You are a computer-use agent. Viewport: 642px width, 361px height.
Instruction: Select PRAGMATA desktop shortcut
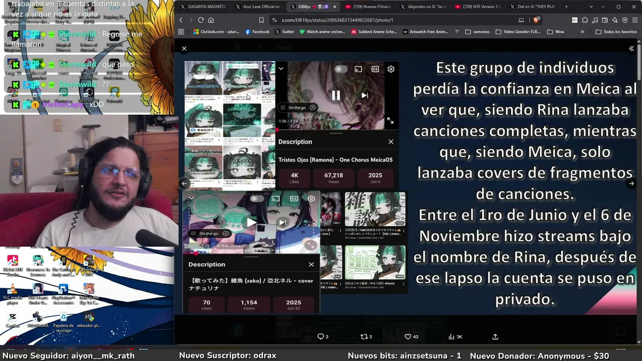pos(38,320)
